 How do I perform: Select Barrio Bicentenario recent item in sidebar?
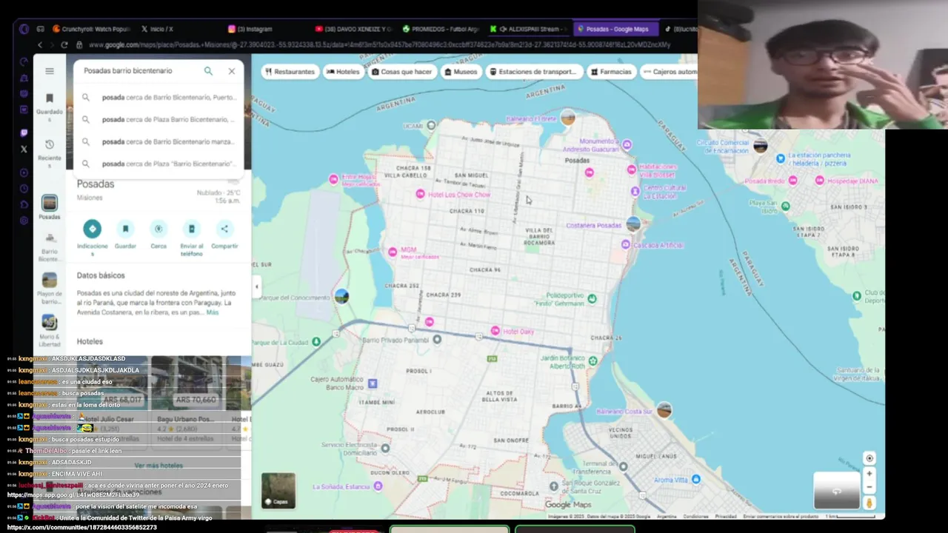50,247
